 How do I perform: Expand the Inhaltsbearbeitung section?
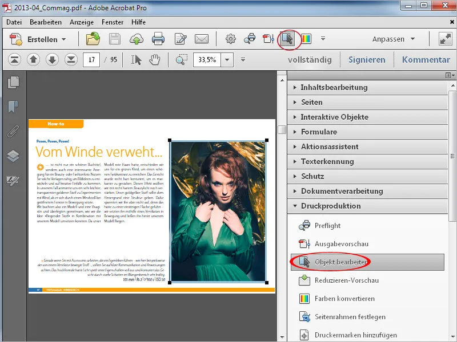pyautogui.click(x=334, y=87)
